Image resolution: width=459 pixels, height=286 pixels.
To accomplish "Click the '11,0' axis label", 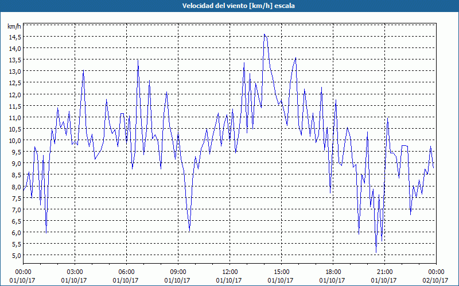I will (15, 117).
